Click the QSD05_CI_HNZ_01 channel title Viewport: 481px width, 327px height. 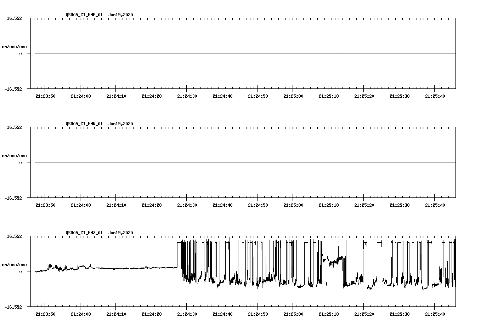coord(84,233)
